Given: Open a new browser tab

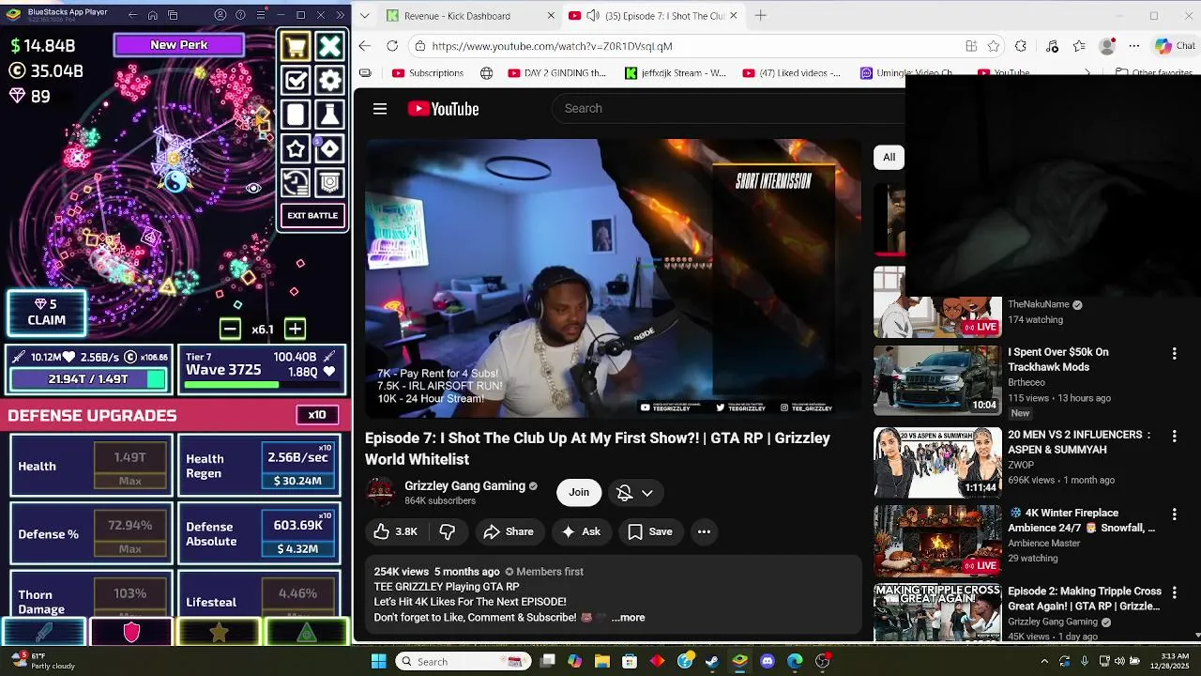Looking at the screenshot, I should (761, 15).
